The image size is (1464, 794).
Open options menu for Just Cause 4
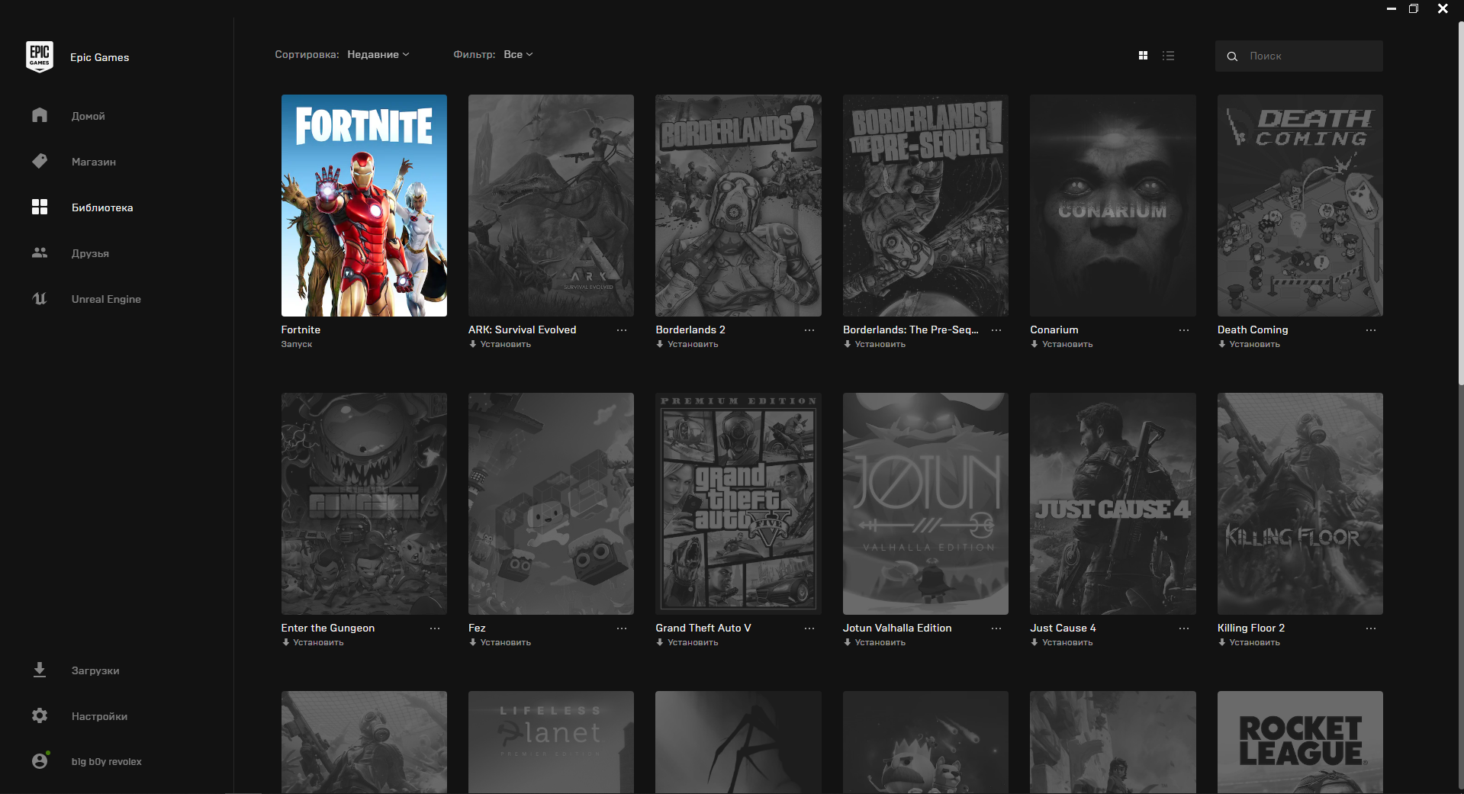point(1184,628)
